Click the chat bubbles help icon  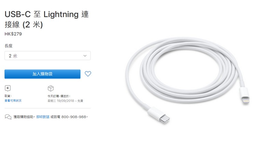point(8,117)
